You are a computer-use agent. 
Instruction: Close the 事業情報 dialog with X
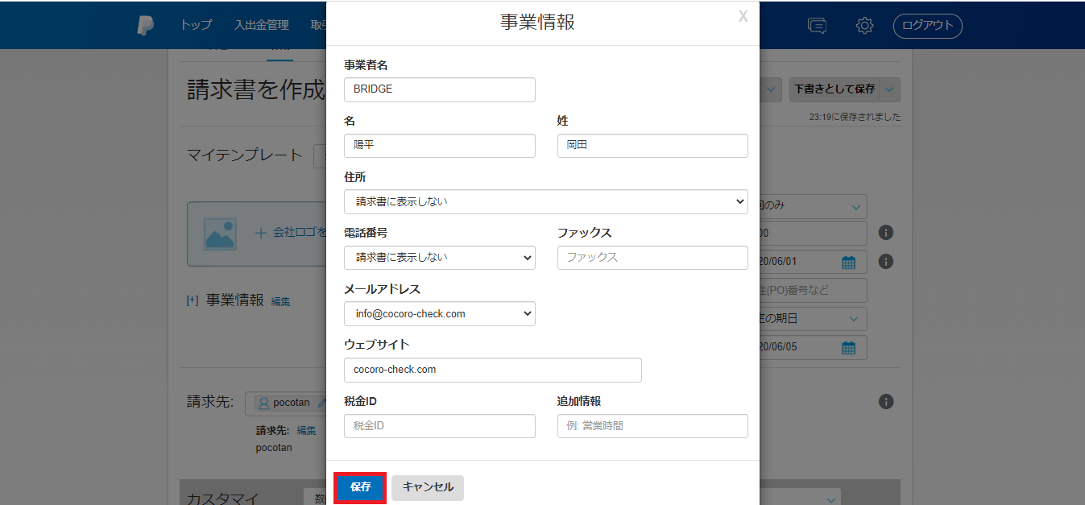point(743,17)
